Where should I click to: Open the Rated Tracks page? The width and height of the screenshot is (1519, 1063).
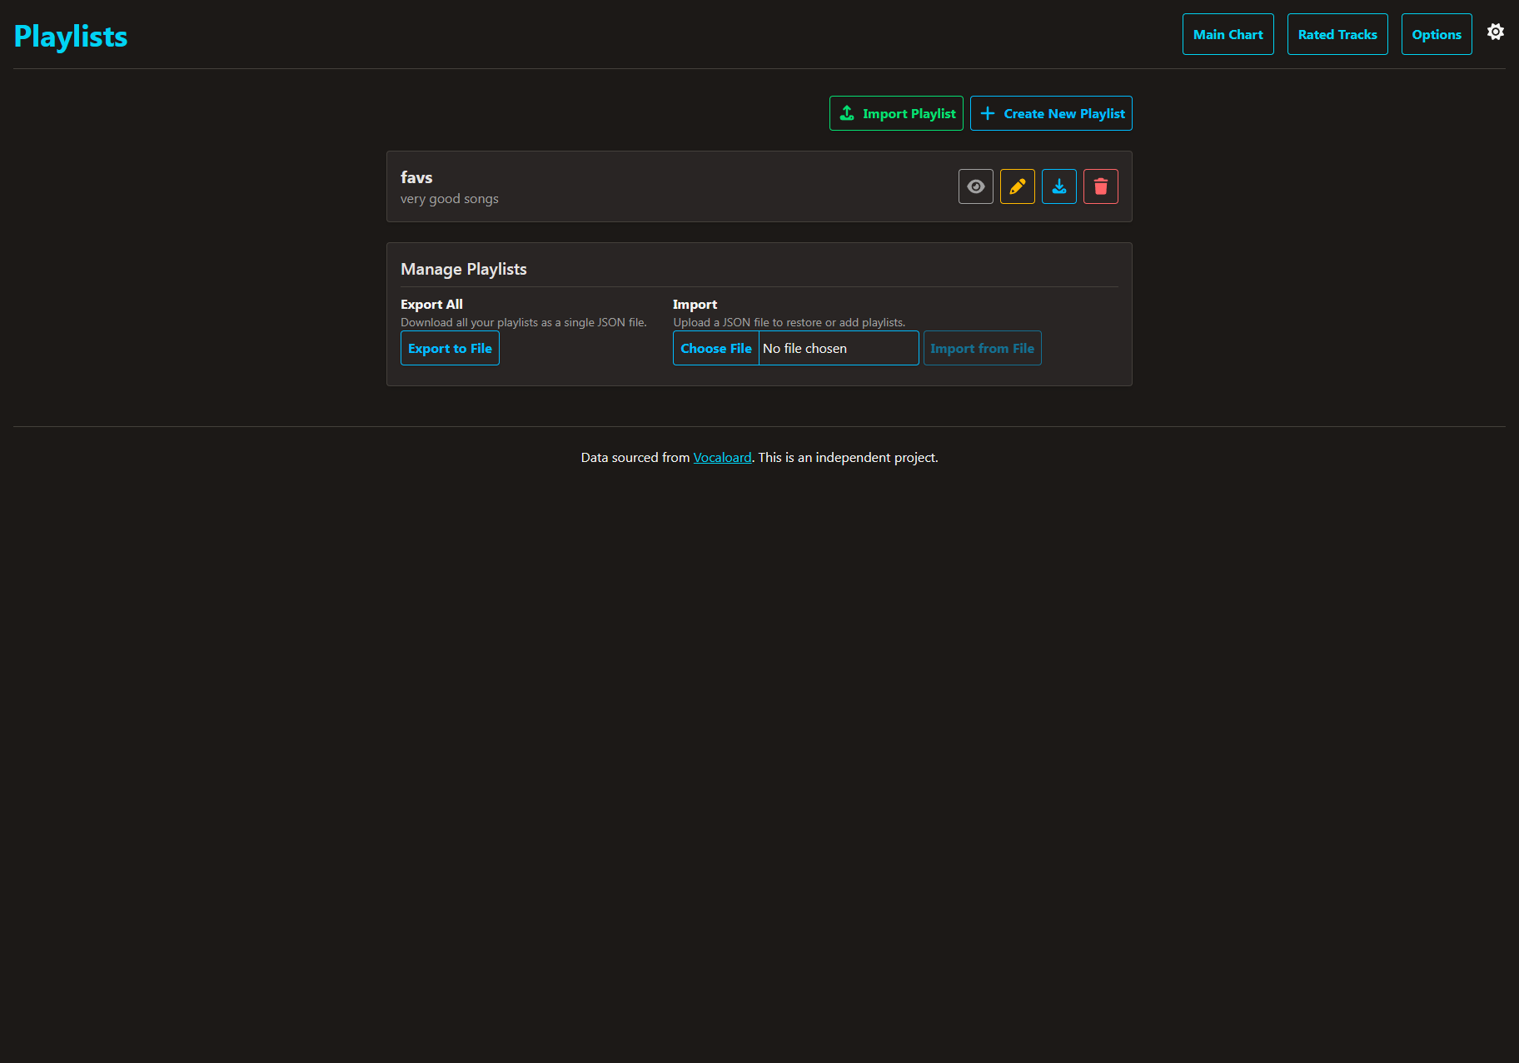click(1337, 34)
